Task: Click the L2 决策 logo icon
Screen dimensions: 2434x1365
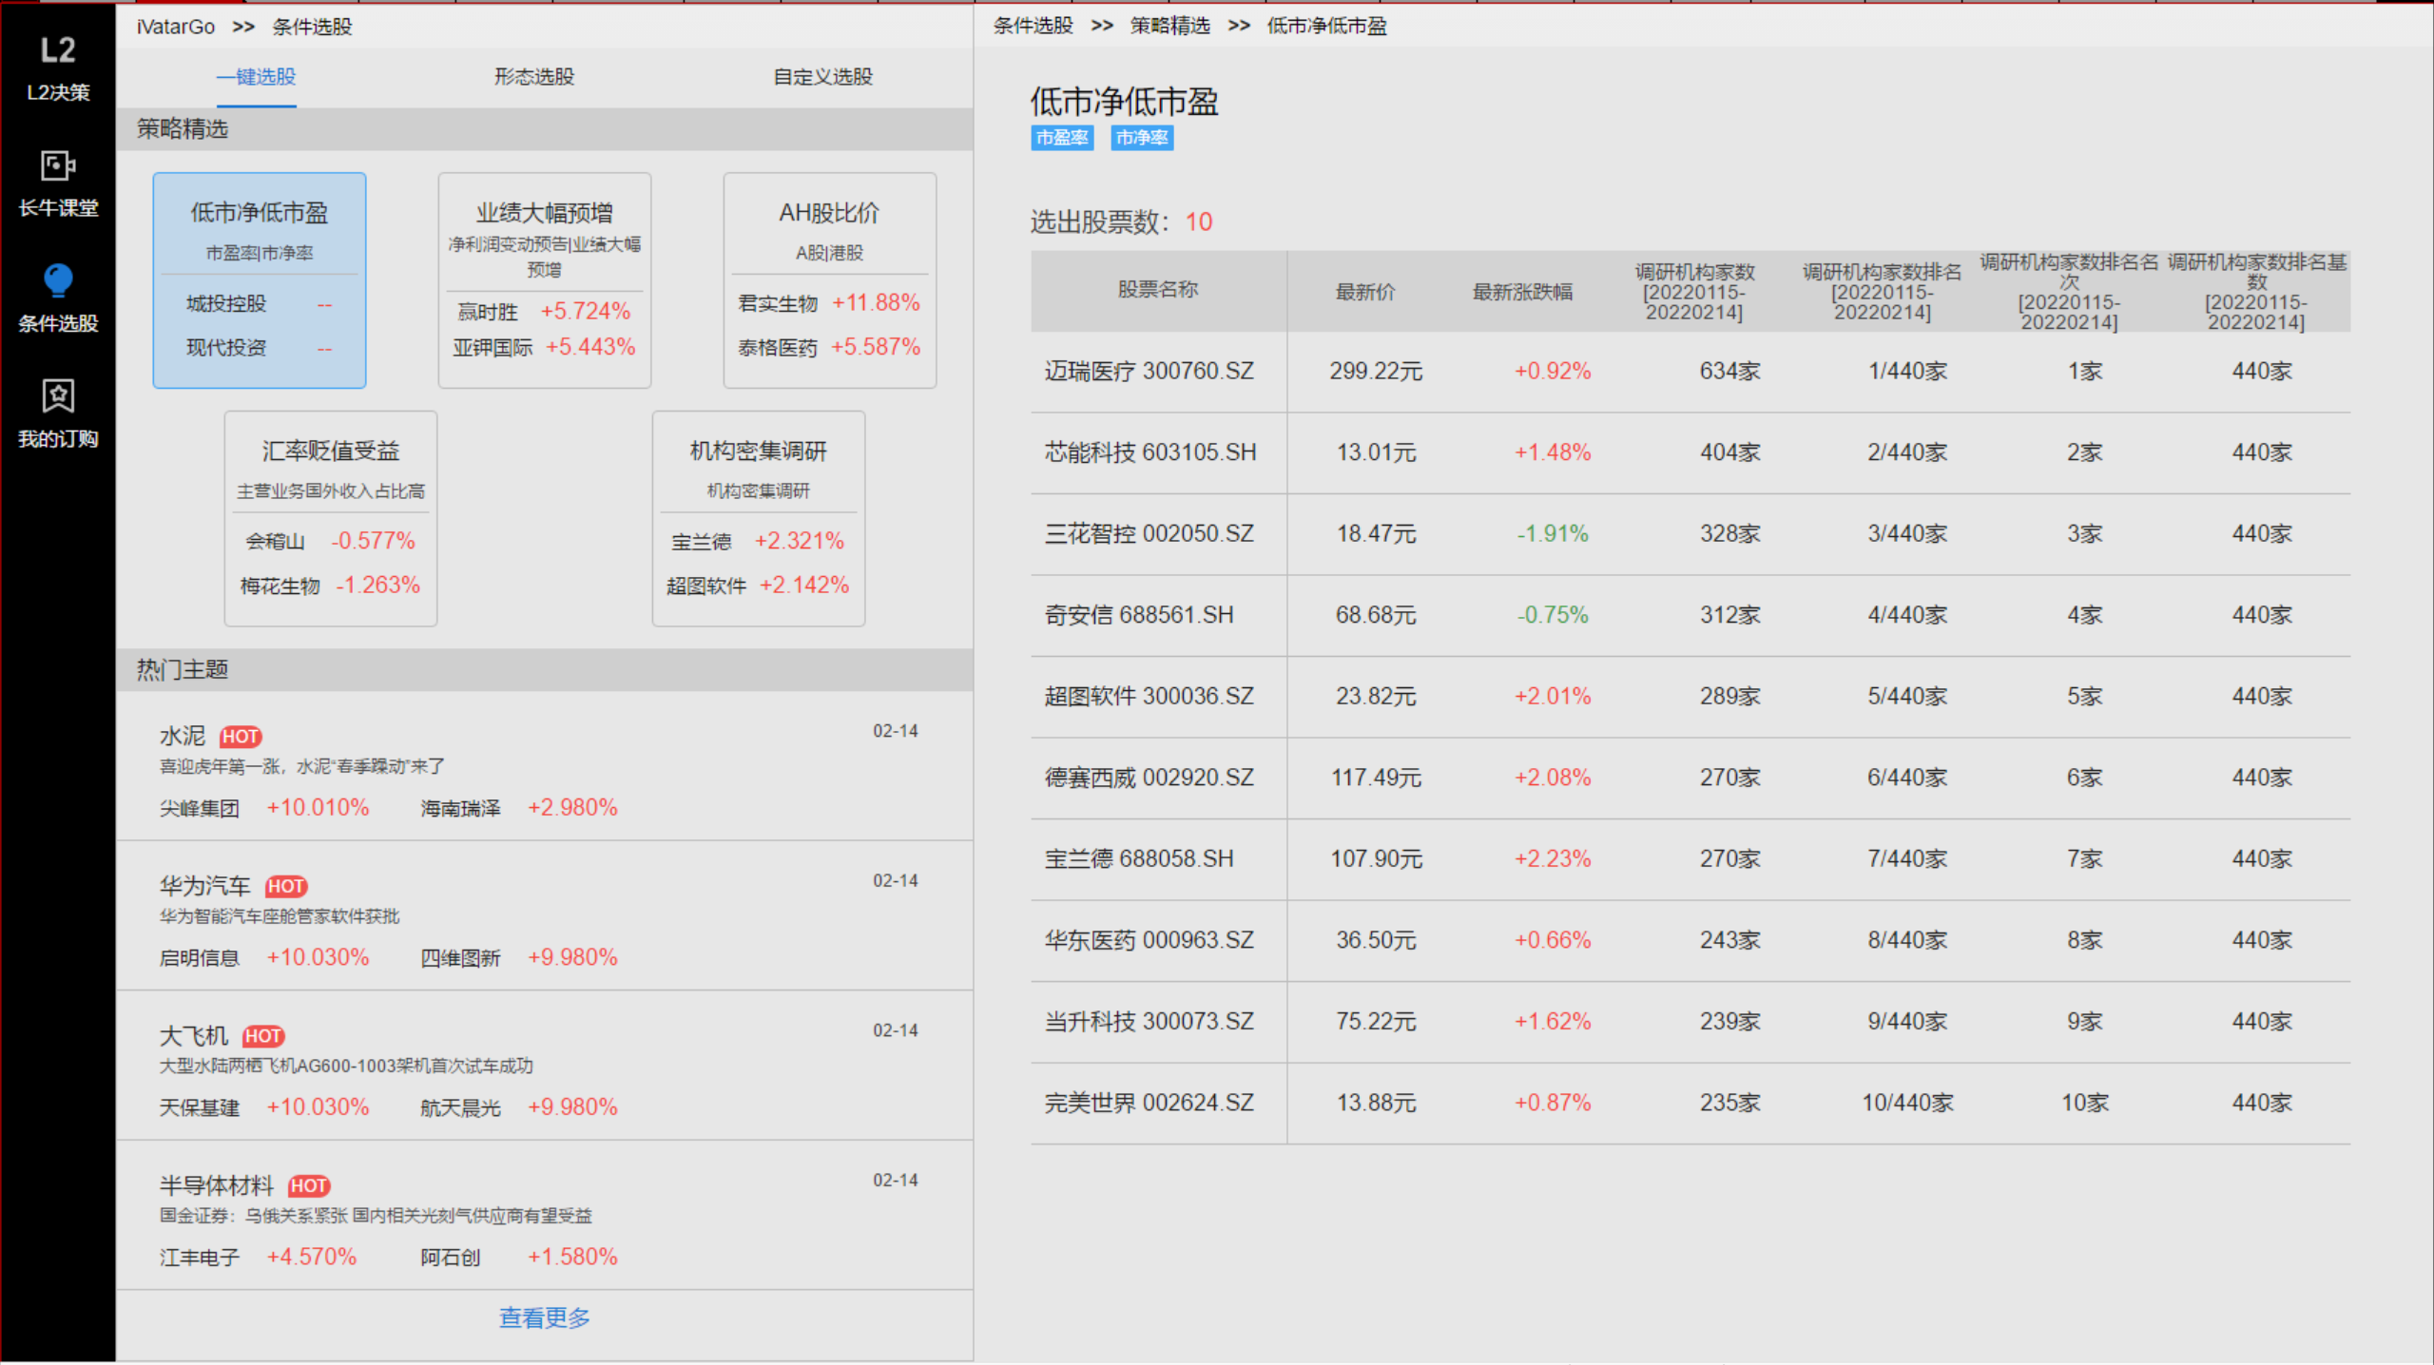Action: (58, 50)
